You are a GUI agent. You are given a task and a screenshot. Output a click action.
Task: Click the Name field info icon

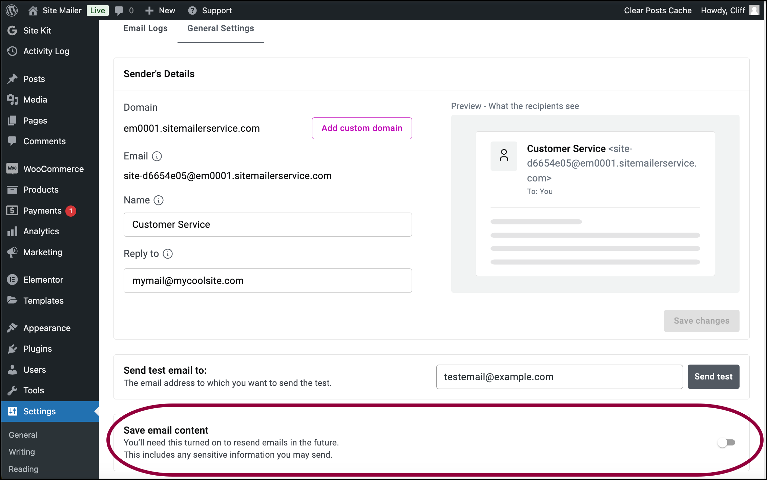pyautogui.click(x=159, y=200)
